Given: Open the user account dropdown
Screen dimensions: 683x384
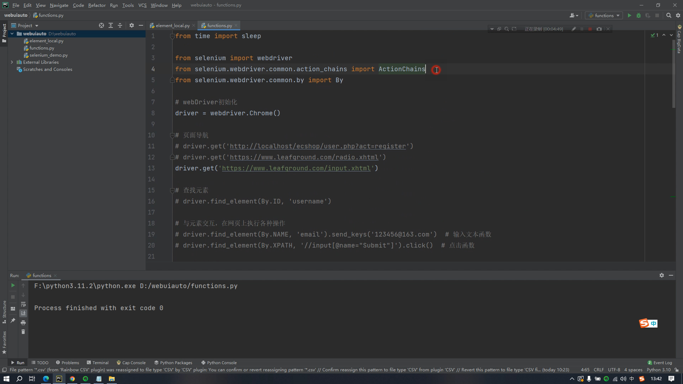Looking at the screenshot, I should pyautogui.click(x=574, y=15).
